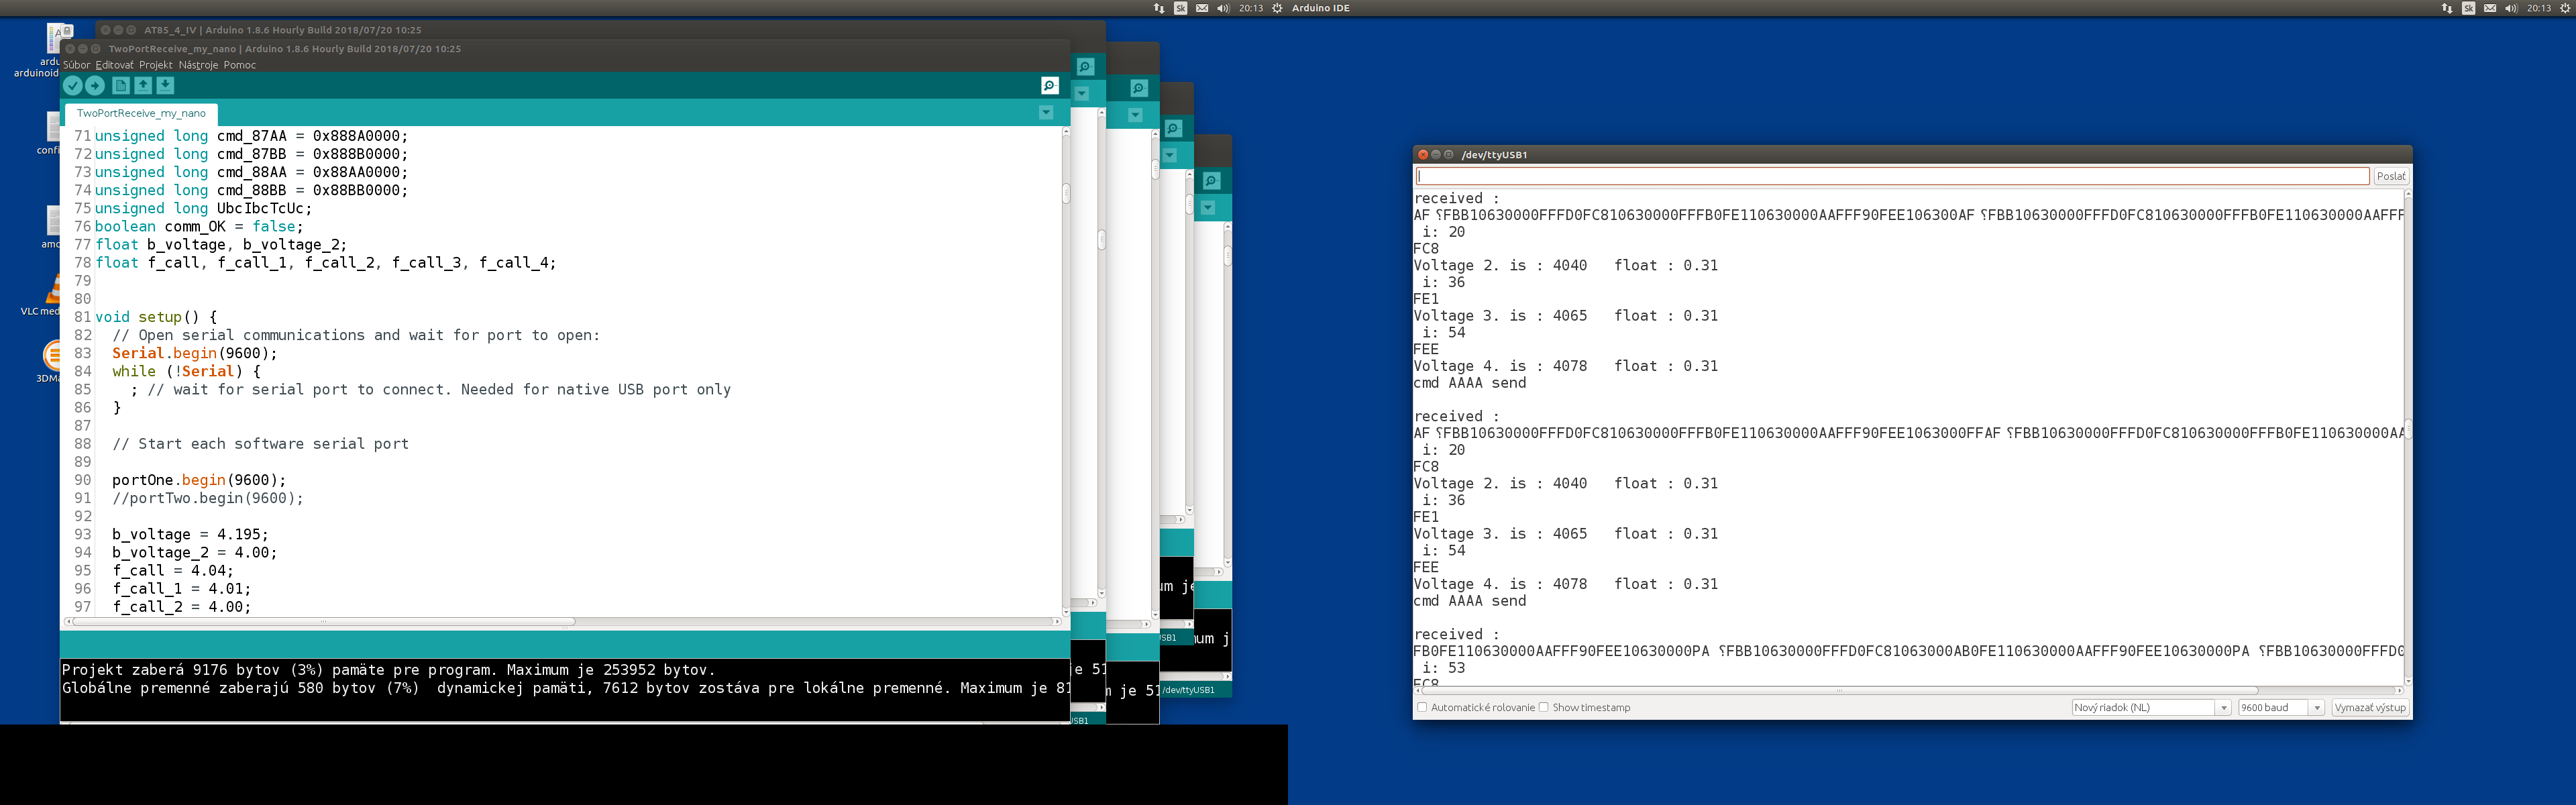Create a new sketch with the New icon
The image size is (2576, 805).
121,86
